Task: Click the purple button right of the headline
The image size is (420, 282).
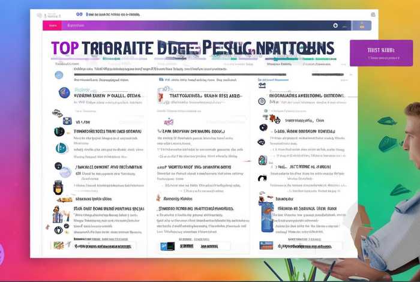Action: 381,53
